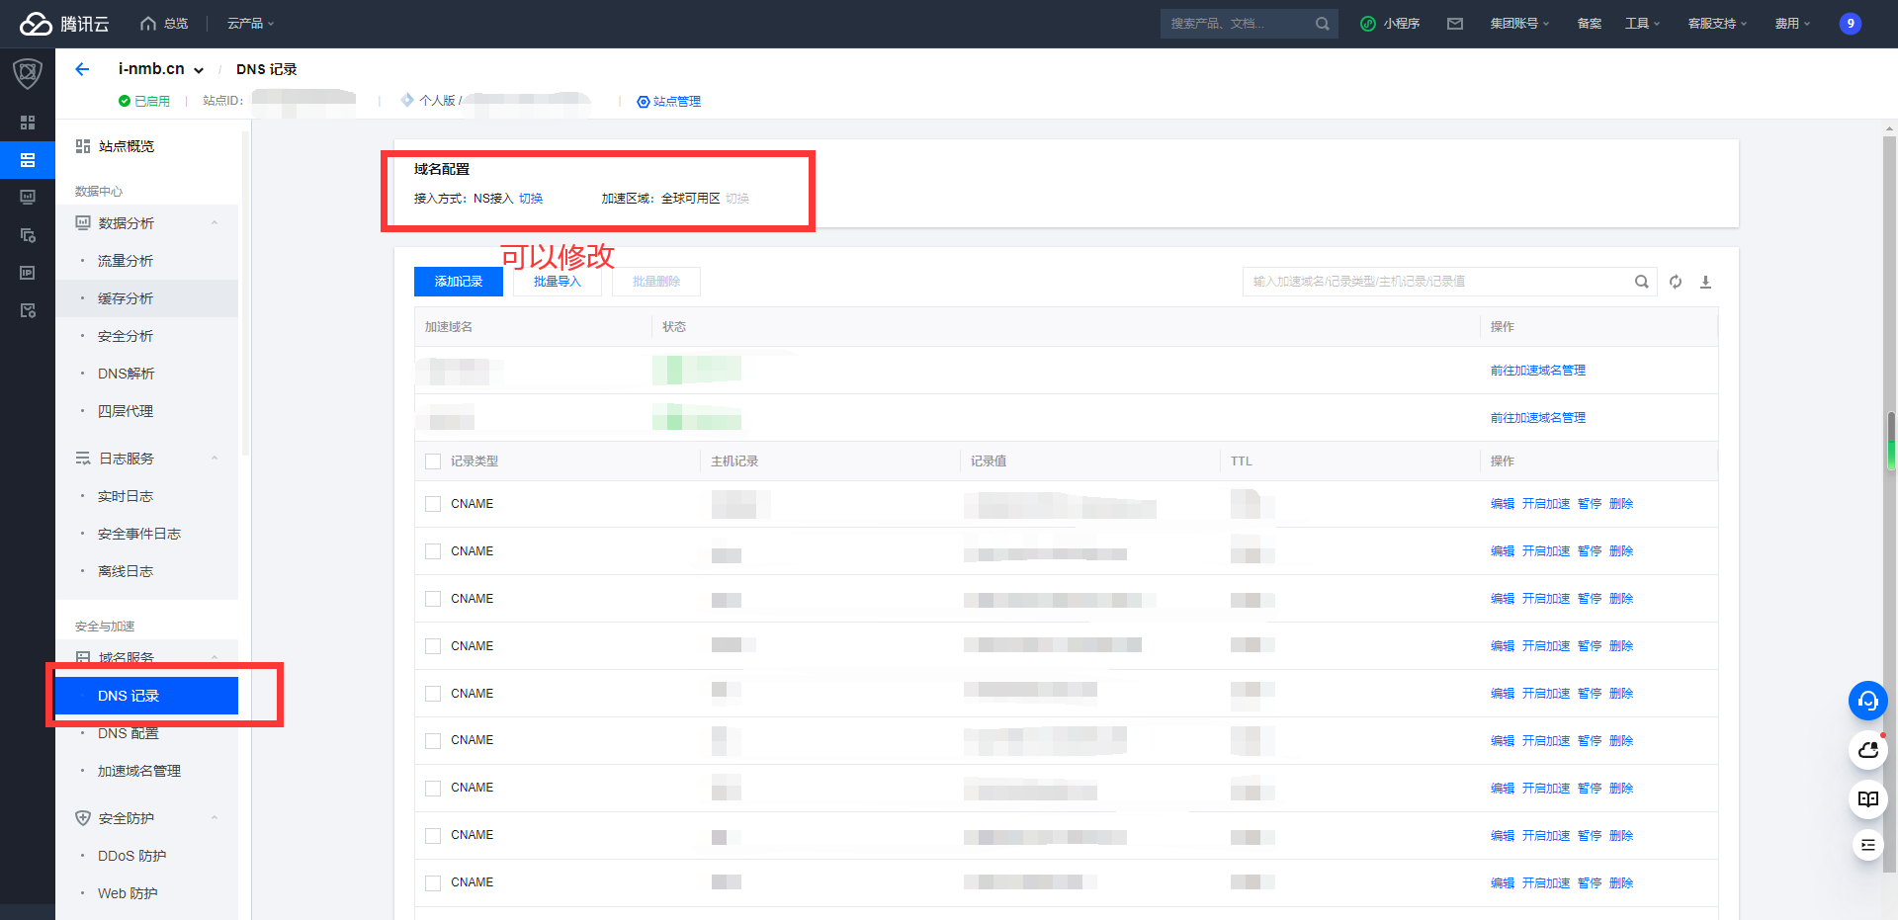Viewport: 1898px width, 920px height.
Task: Click the search magnifier in records filter
Action: point(1641,282)
